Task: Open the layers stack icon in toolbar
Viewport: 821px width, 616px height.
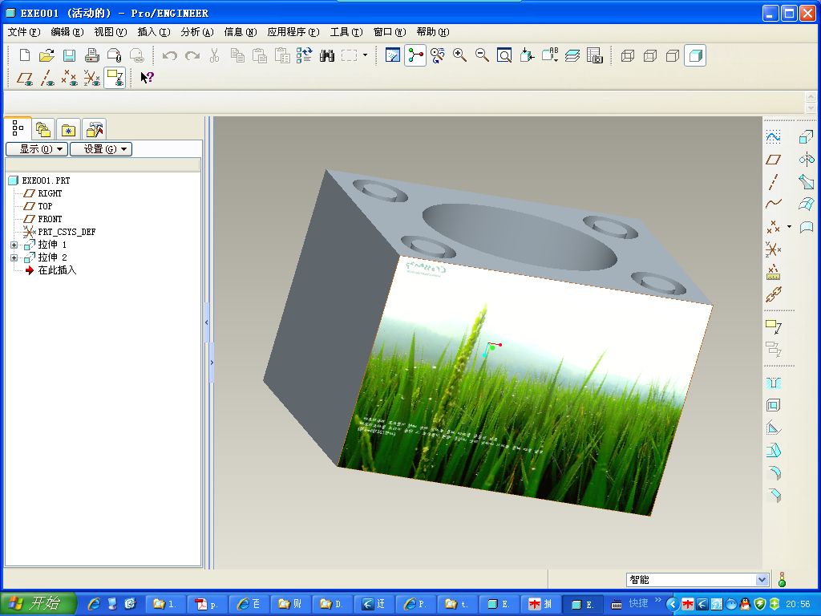Action: (x=572, y=55)
